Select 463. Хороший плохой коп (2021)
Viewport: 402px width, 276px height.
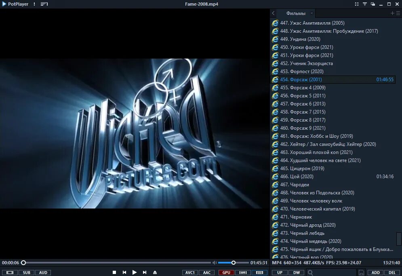click(333, 152)
